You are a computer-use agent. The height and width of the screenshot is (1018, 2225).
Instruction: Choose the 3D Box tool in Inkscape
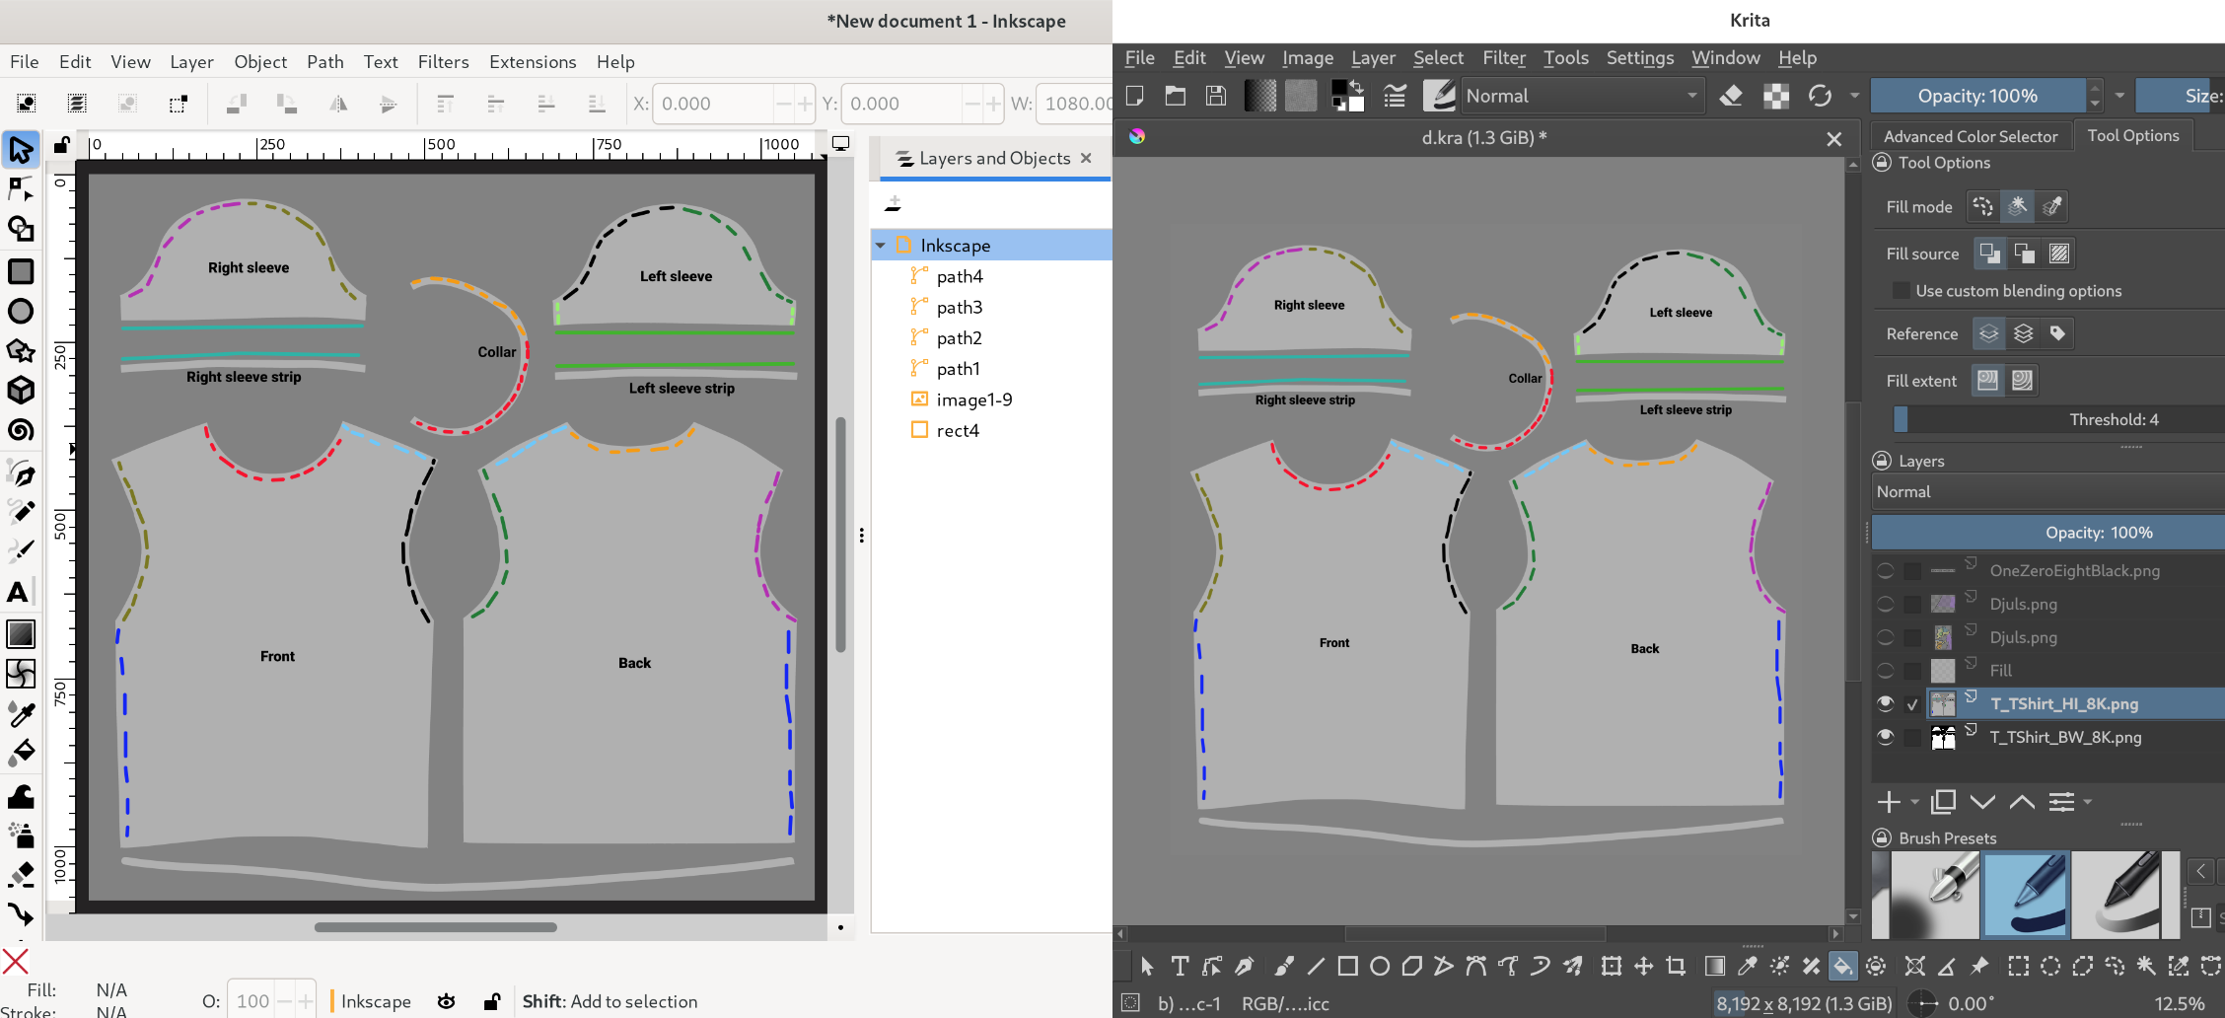pos(21,391)
